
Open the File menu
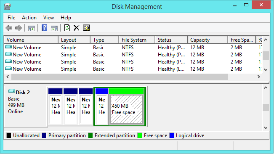pos(11,18)
